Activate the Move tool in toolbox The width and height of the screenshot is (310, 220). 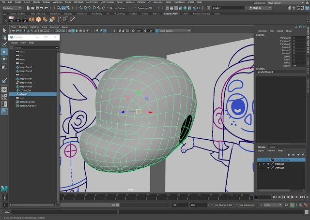tap(4, 52)
